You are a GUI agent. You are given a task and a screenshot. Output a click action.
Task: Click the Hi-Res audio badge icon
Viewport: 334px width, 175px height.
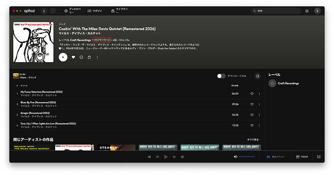[x=16, y=76]
